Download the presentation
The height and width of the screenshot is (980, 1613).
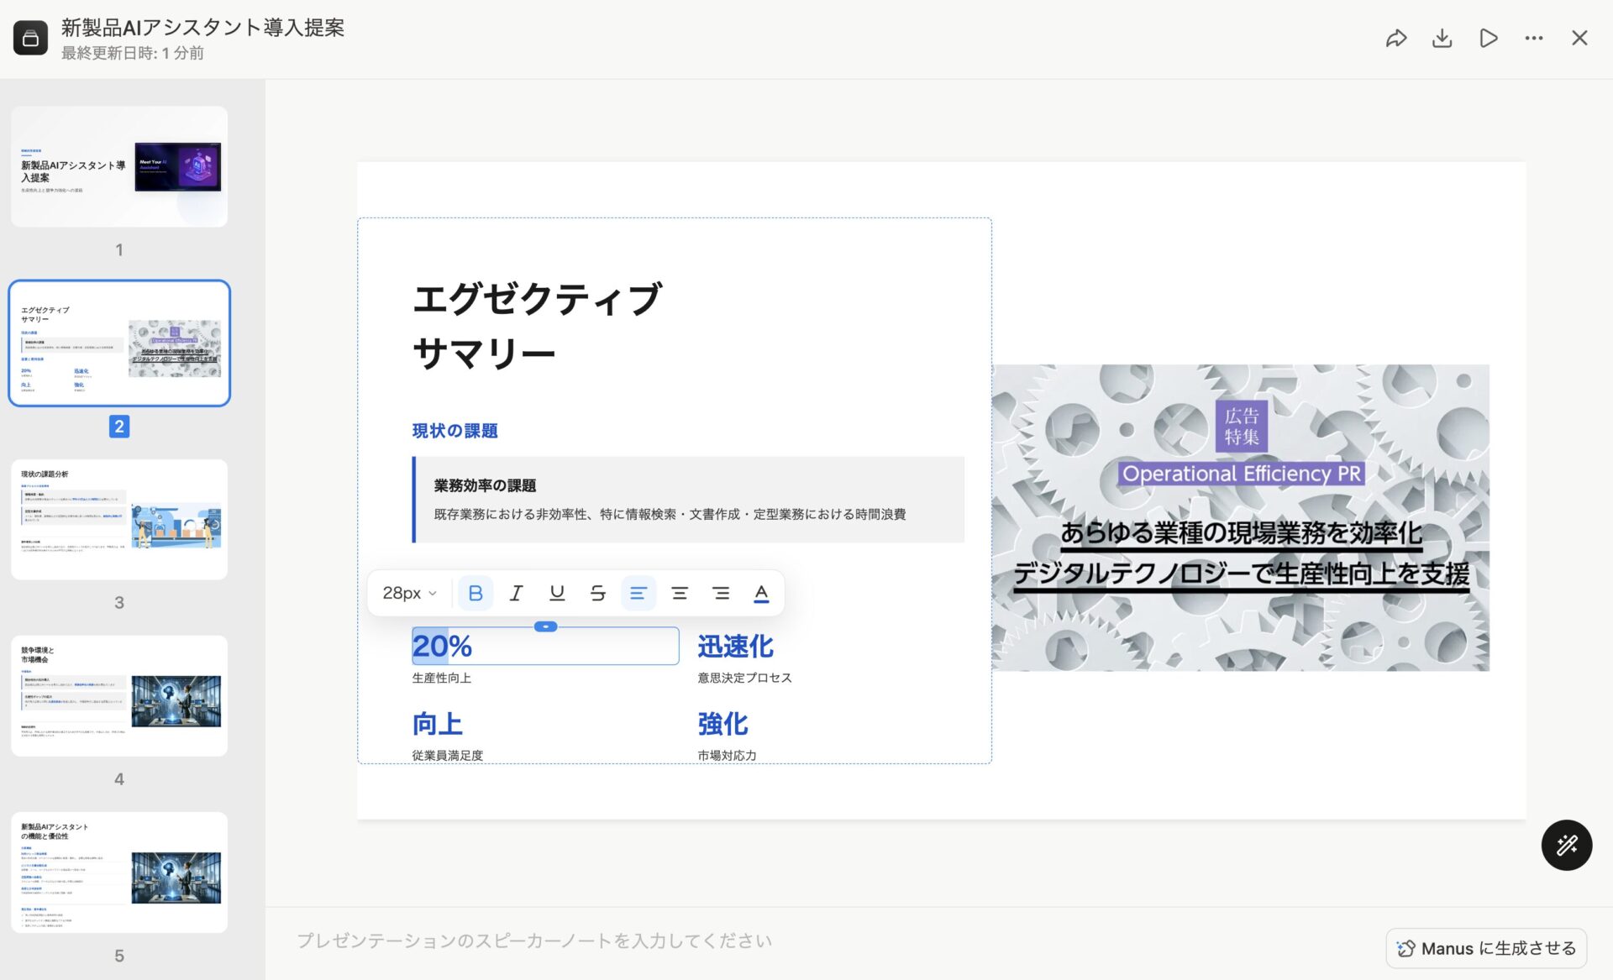[x=1442, y=38]
